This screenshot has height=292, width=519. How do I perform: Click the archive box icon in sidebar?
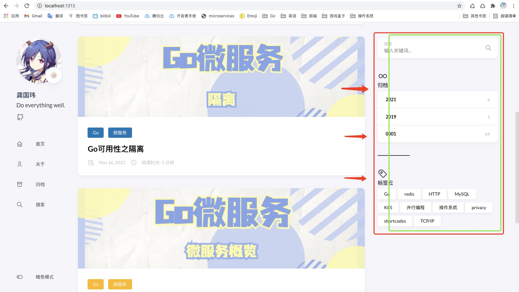click(x=20, y=184)
